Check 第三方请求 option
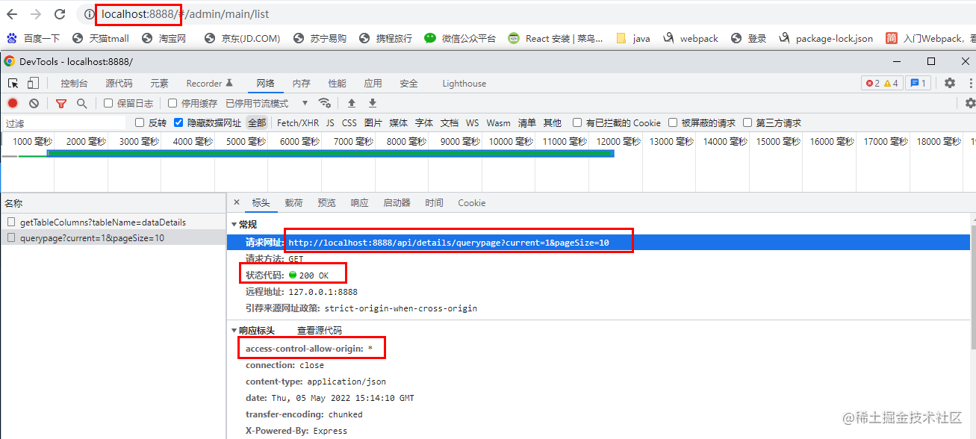Image resolution: width=976 pixels, height=439 pixels. pos(747,122)
